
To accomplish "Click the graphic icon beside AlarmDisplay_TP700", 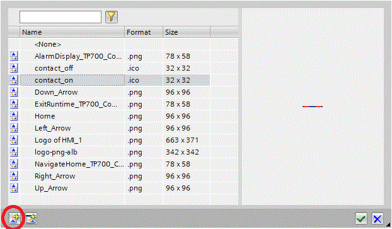I will coord(14,56).
